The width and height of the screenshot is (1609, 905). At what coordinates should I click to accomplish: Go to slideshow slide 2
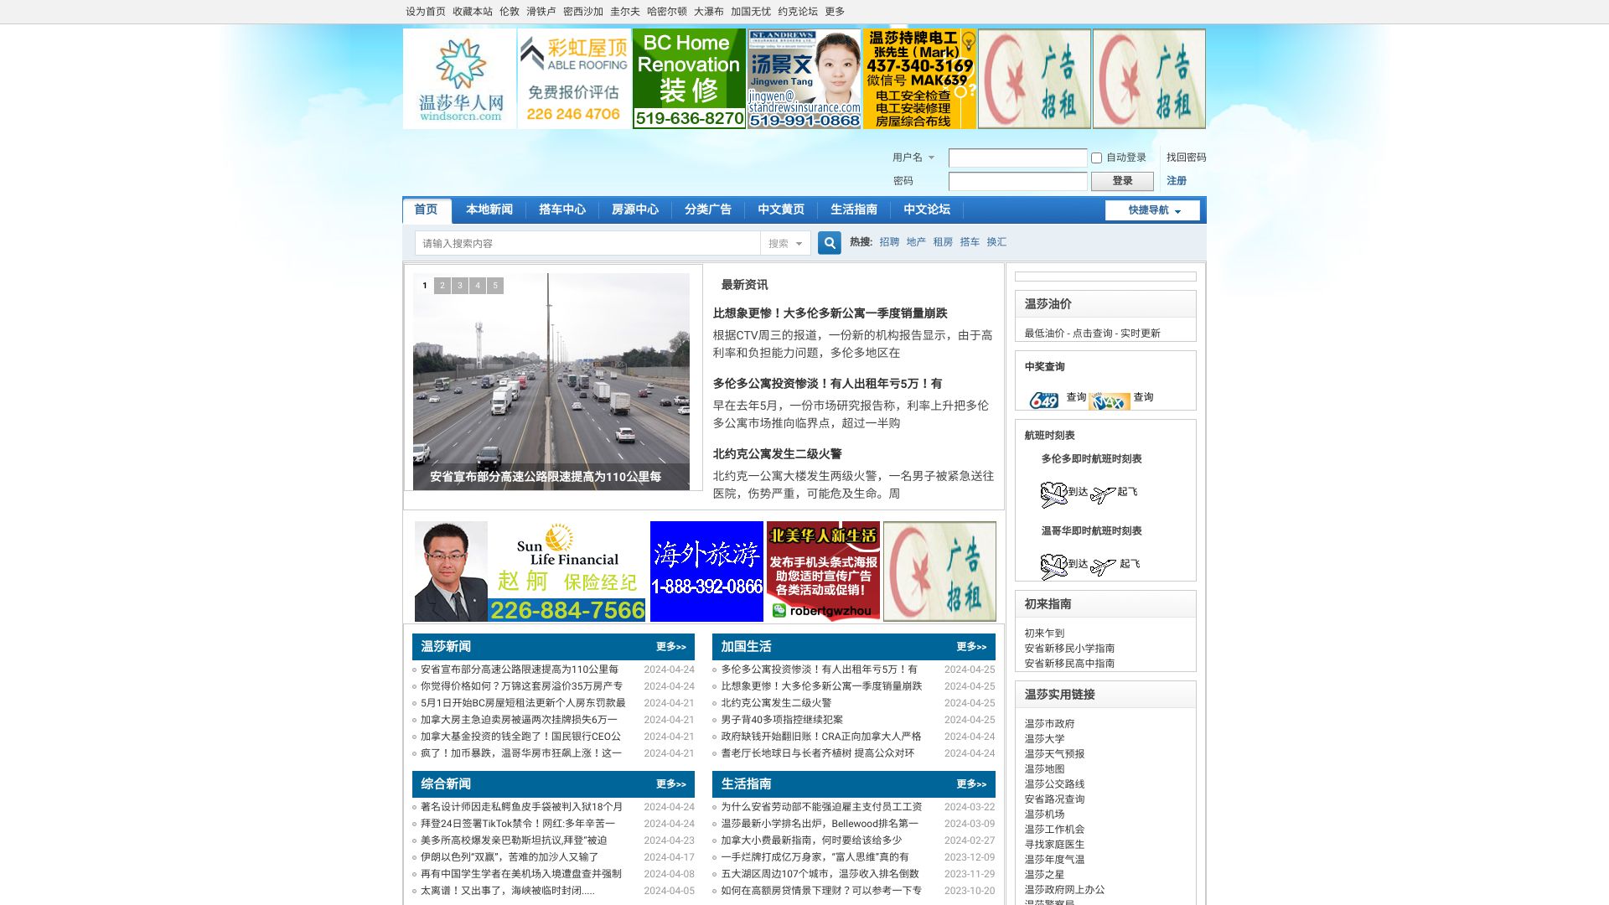[x=442, y=286]
